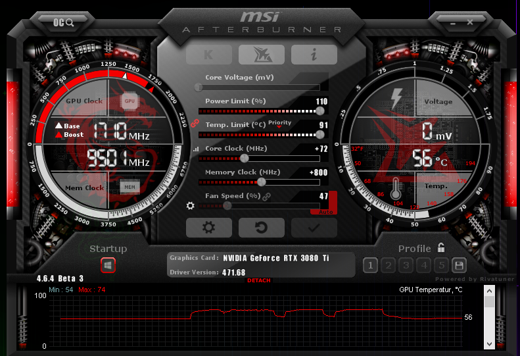520x356 pixels.
Task: Click the monitor graph scrollbar thumb
Action: (489, 302)
